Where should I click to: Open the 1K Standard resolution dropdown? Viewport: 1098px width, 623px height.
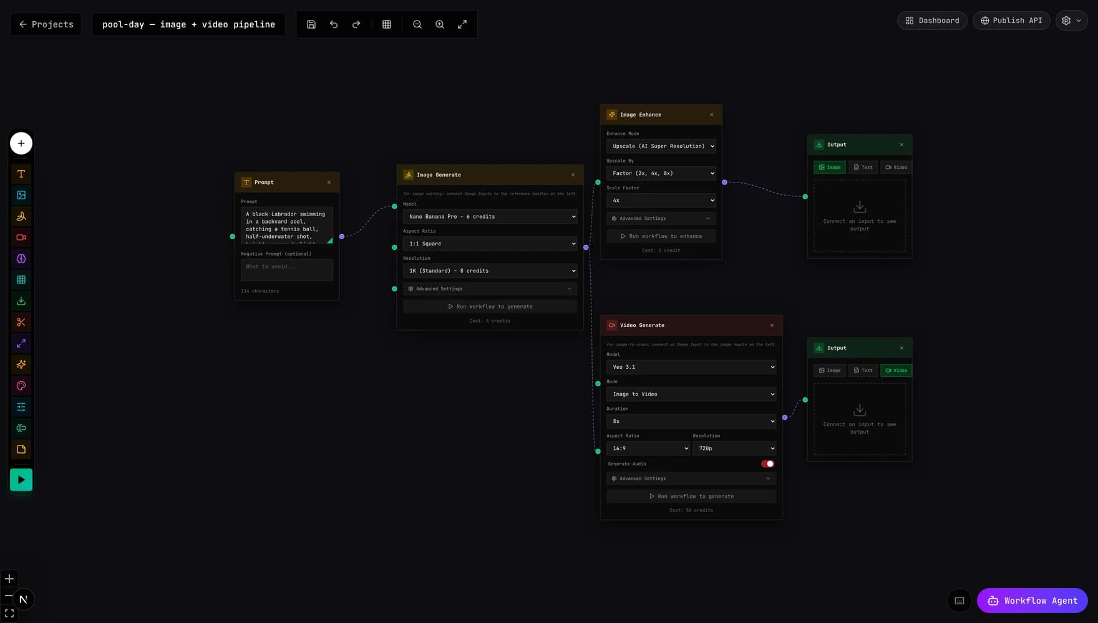point(490,270)
